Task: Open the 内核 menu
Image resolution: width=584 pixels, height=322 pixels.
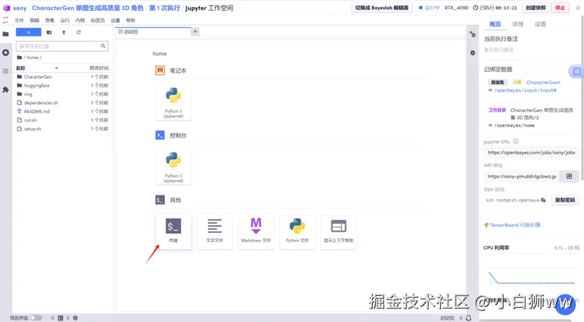Action: [80, 20]
